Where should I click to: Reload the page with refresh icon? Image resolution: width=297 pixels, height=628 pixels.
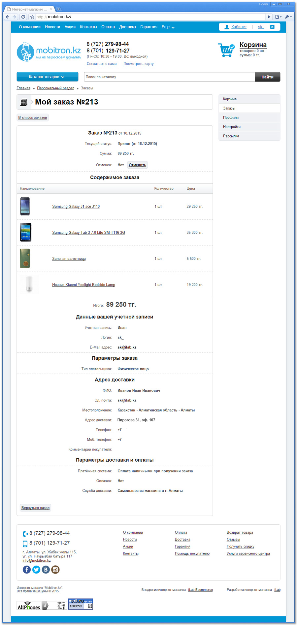(23, 17)
